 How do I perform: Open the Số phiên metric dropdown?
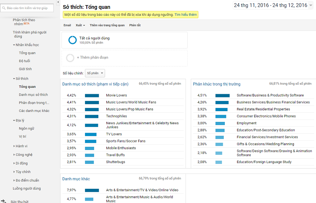pos(95,73)
